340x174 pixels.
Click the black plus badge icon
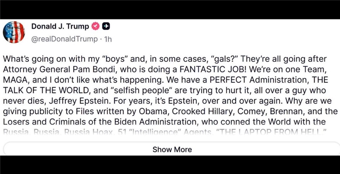[x=106, y=26]
